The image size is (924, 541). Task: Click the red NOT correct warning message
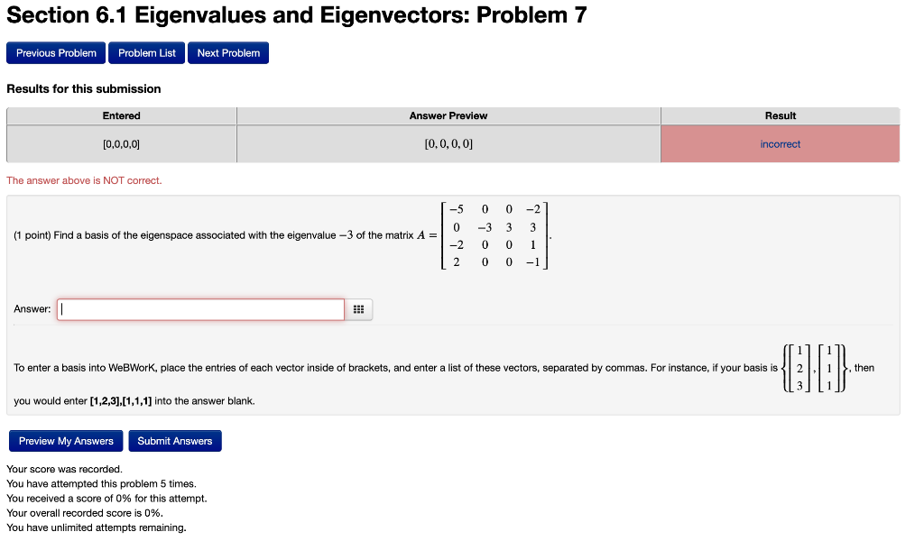(x=84, y=180)
